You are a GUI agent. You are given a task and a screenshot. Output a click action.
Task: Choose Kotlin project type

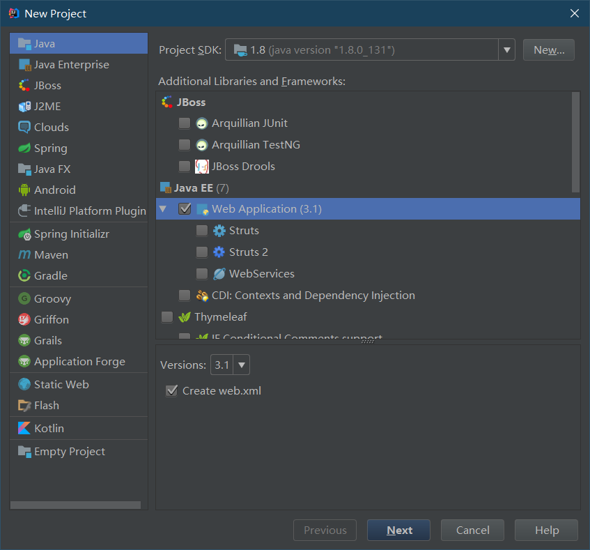coord(79,429)
